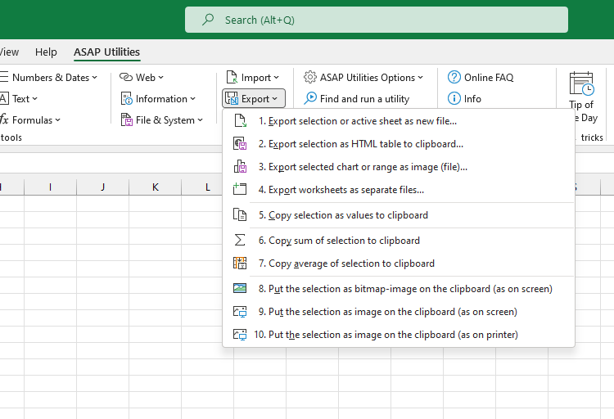The image size is (614, 419).
Task: Click the Web link icon
Action: [126, 77]
